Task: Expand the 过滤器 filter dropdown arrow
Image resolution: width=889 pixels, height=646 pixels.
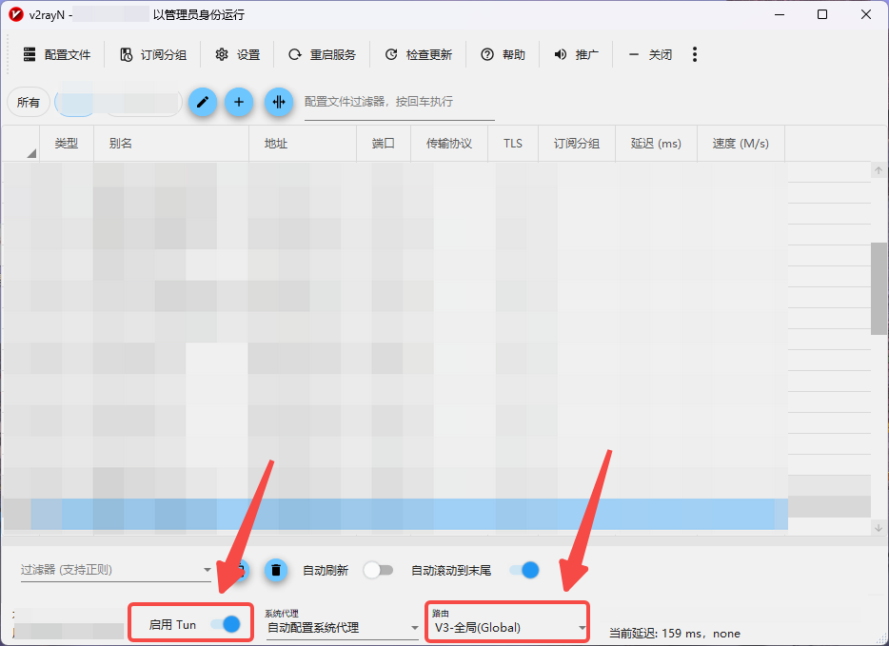Action: [x=208, y=570]
